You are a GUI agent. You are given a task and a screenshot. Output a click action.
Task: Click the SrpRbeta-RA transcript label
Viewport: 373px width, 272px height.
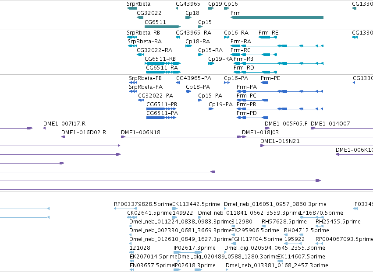point(145,41)
